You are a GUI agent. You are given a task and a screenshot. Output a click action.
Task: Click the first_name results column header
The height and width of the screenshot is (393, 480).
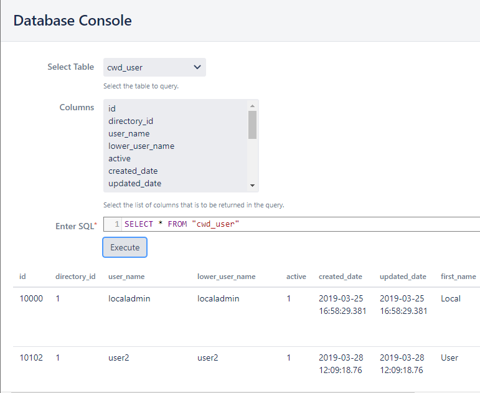click(x=458, y=277)
